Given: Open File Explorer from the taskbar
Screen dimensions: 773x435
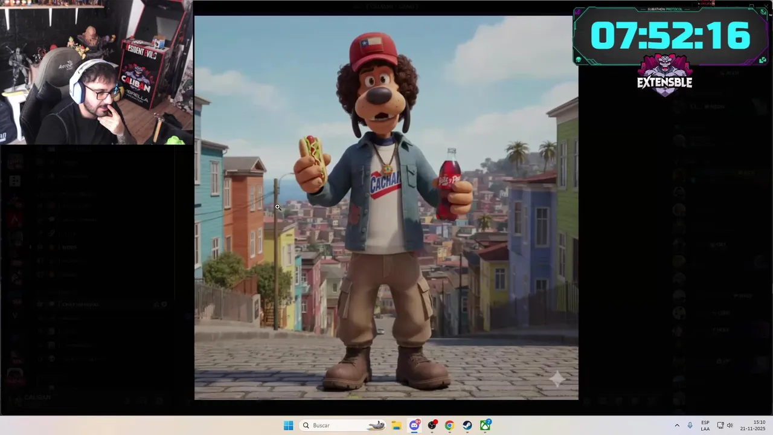Looking at the screenshot, I should pos(396,425).
